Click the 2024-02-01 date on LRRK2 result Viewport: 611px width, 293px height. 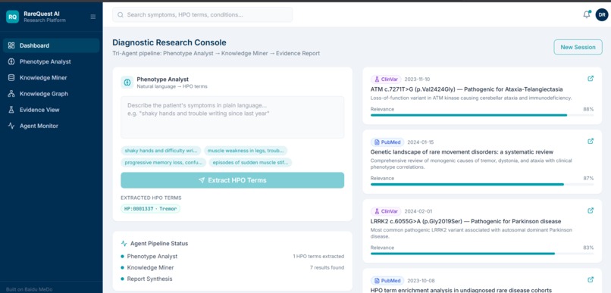tap(418, 212)
